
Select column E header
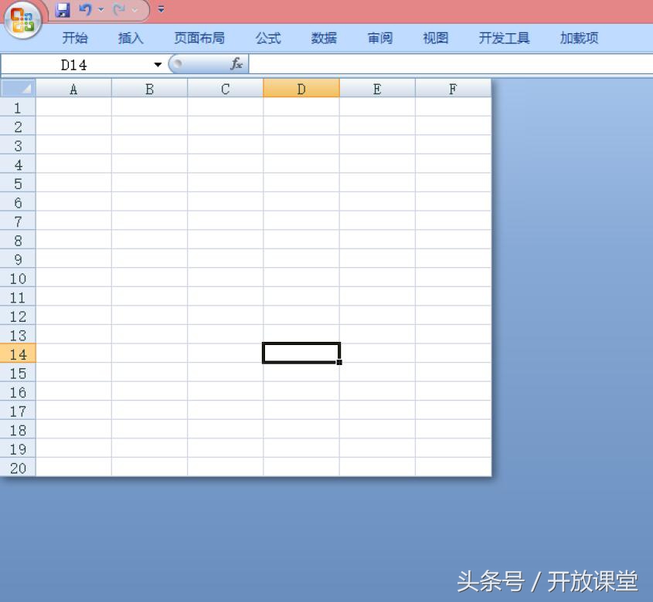(377, 89)
